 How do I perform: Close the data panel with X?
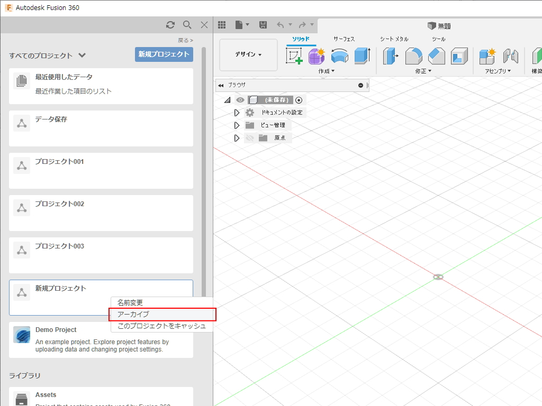pyautogui.click(x=204, y=25)
